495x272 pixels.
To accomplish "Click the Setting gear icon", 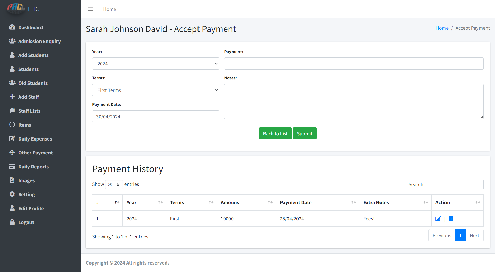I will 12,194.
